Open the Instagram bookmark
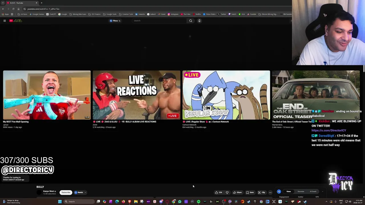 click(173, 14)
